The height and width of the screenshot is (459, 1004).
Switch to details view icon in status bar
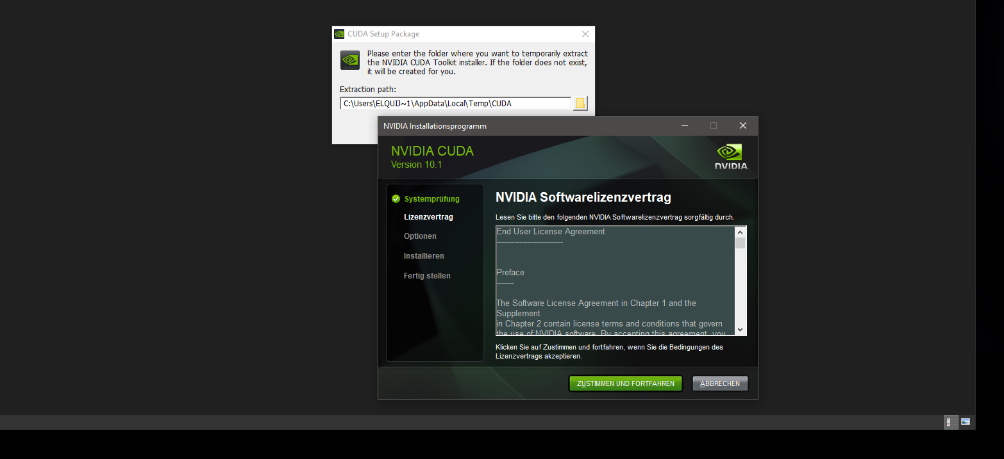pyautogui.click(x=951, y=422)
